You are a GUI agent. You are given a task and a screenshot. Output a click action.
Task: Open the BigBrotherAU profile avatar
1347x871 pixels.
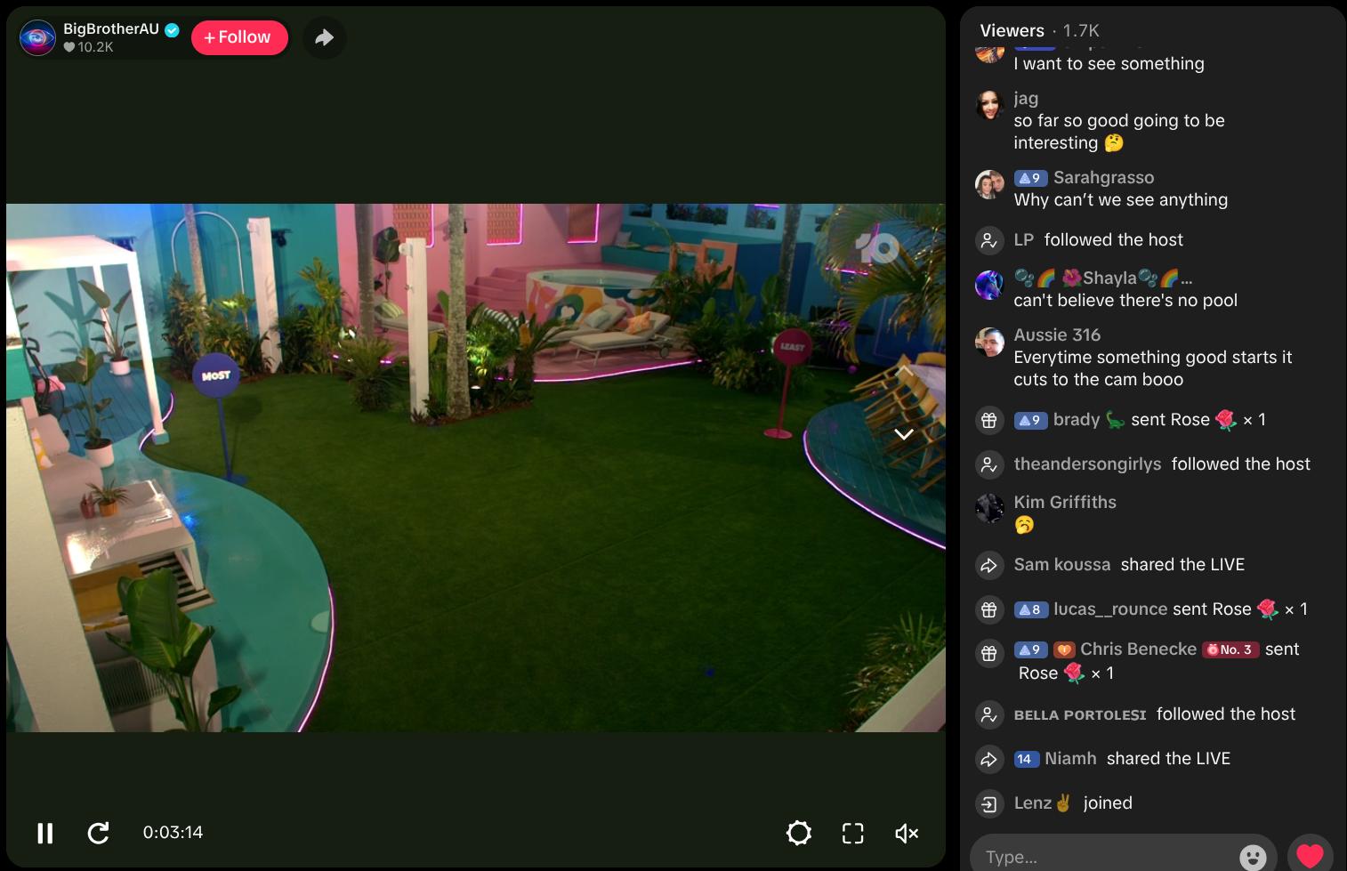(37, 37)
